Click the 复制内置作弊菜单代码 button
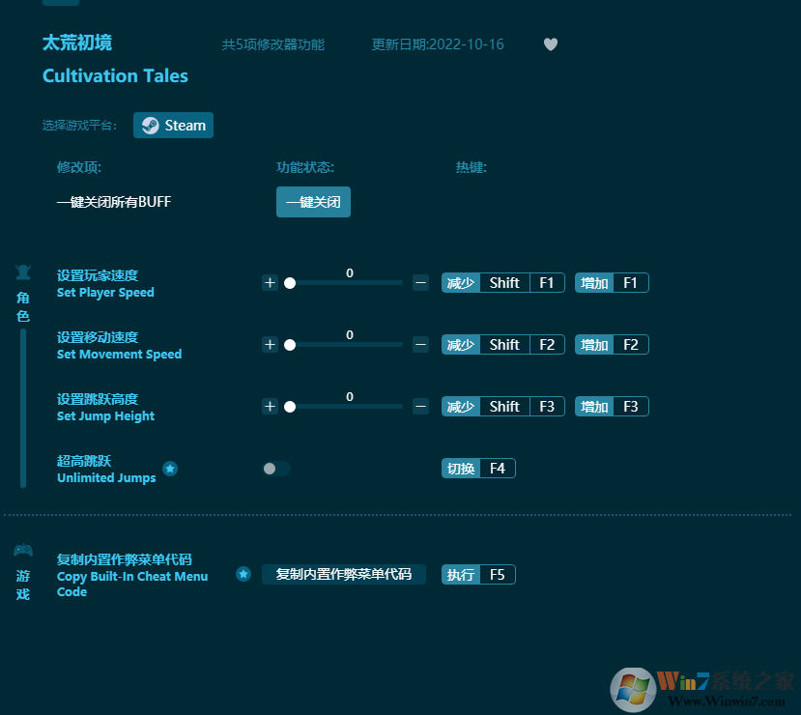The image size is (801, 715). click(344, 574)
